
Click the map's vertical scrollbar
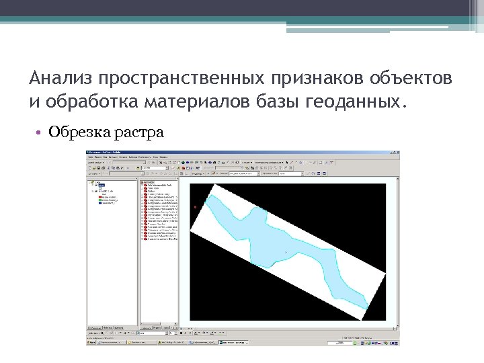pos(397,251)
